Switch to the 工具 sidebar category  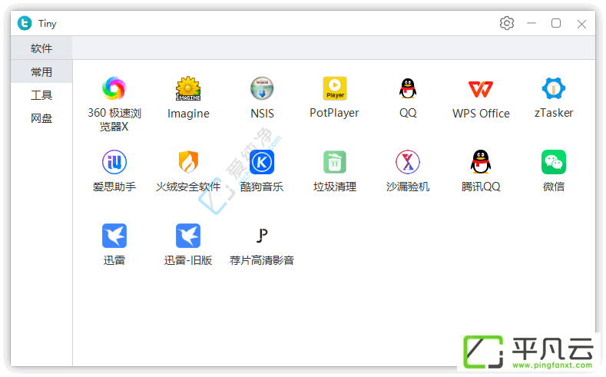(x=41, y=95)
